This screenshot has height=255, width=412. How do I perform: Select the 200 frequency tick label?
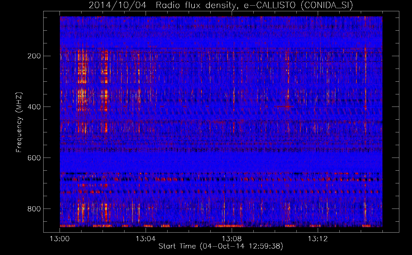(34, 56)
